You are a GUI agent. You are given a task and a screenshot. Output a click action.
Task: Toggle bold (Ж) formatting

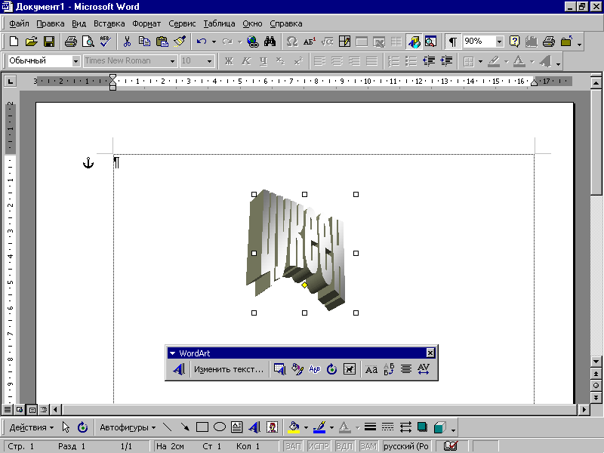(229, 61)
